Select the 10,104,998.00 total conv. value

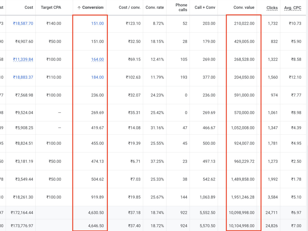pos(241,226)
